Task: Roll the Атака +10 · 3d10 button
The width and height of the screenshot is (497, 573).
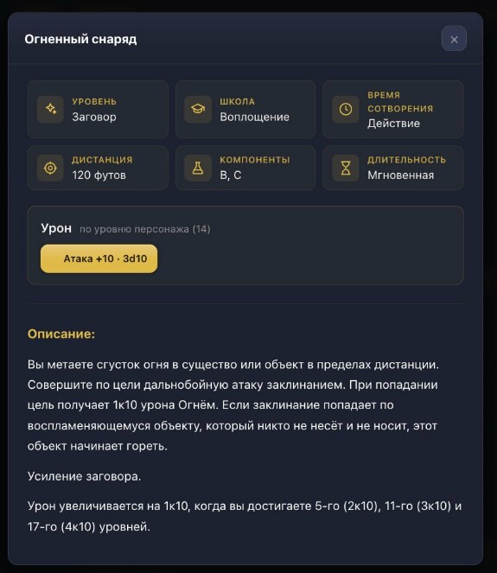Action: [x=99, y=258]
